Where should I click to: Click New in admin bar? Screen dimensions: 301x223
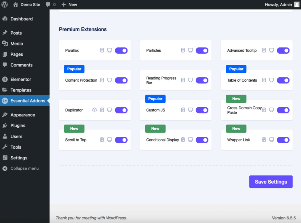69,4
